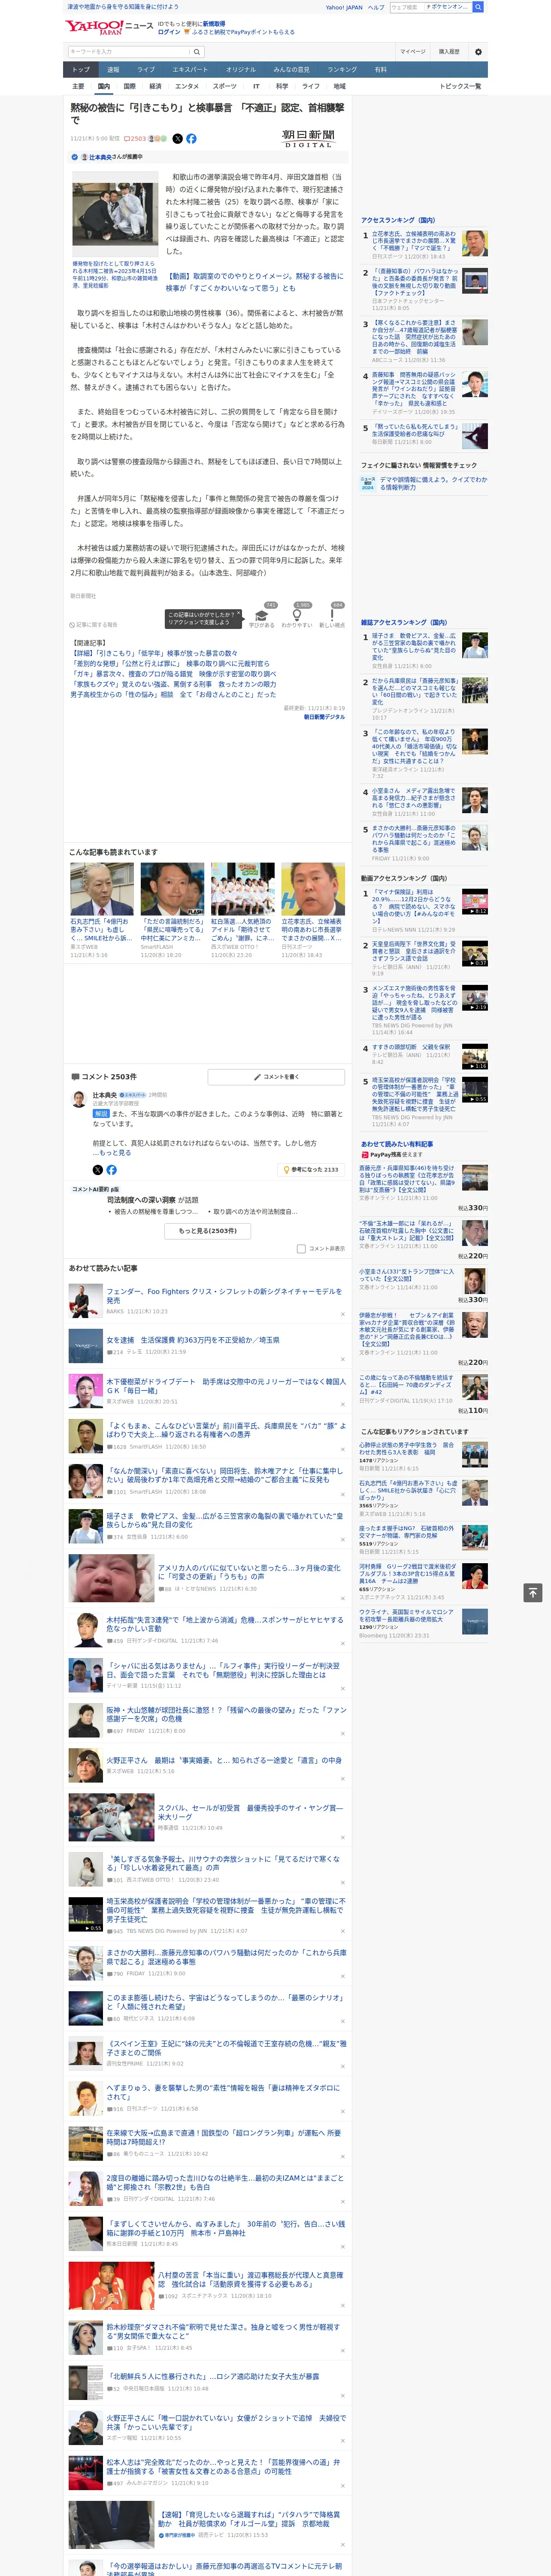
Task: Open the Yahoo! JAPAN News logo
Action: point(109,27)
